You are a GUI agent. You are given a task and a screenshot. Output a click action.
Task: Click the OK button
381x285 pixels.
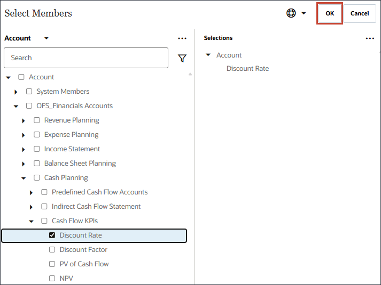[x=330, y=13]
